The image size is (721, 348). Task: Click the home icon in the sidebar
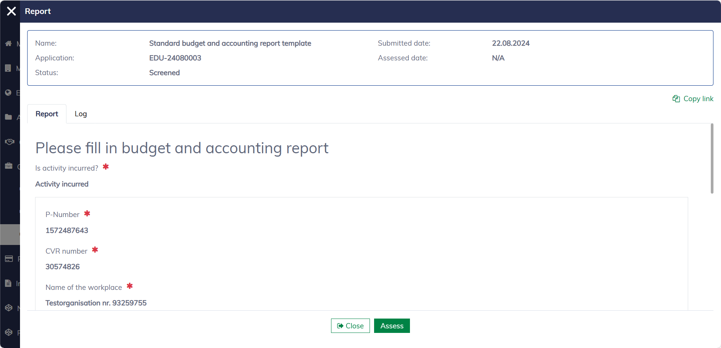(8, 44)
